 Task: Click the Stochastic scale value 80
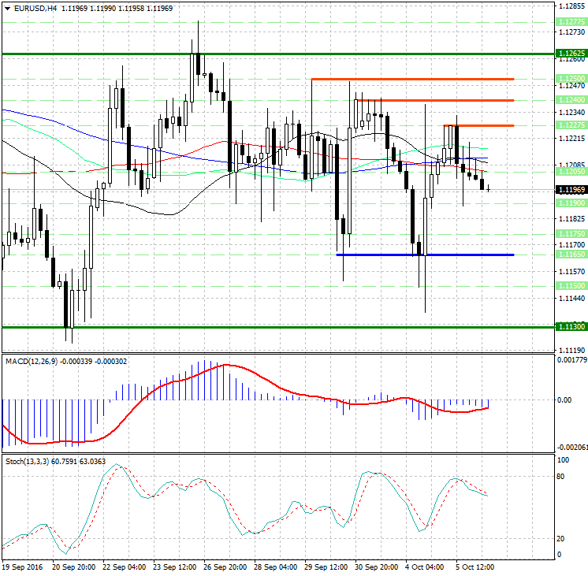560,477
